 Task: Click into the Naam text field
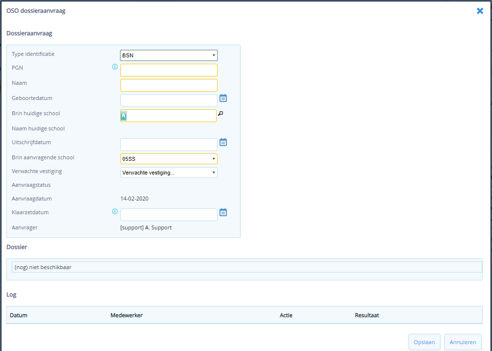[x=168, y=85]
